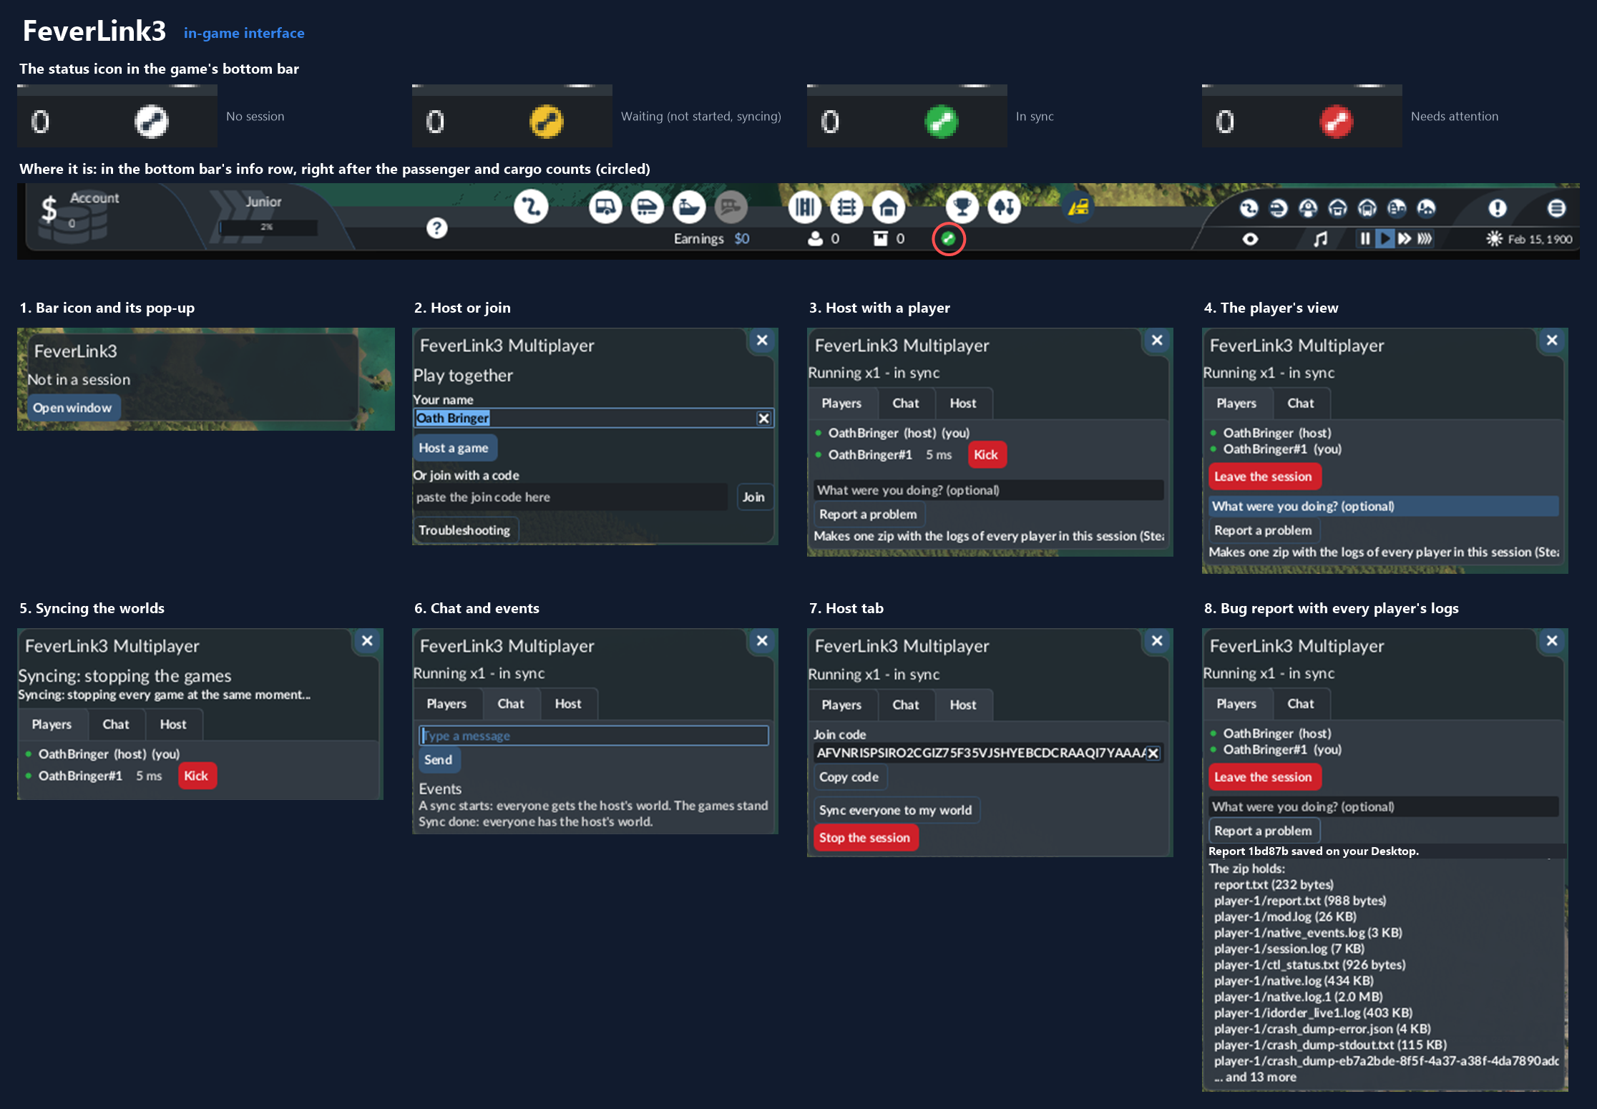Click the trophy icon in bottom bar

point(962,207)
